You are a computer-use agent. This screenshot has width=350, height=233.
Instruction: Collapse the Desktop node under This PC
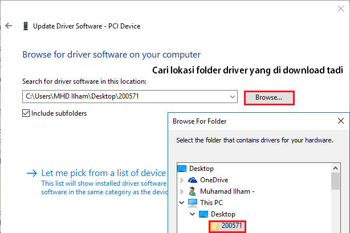point(192,214)
